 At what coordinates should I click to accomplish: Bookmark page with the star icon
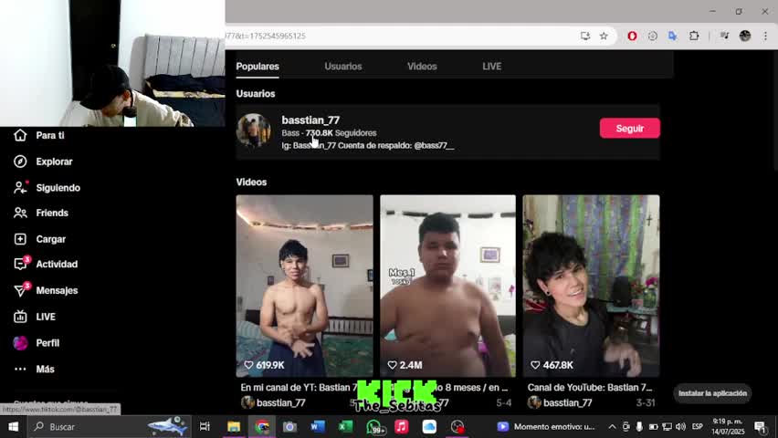tap(604, 36)
